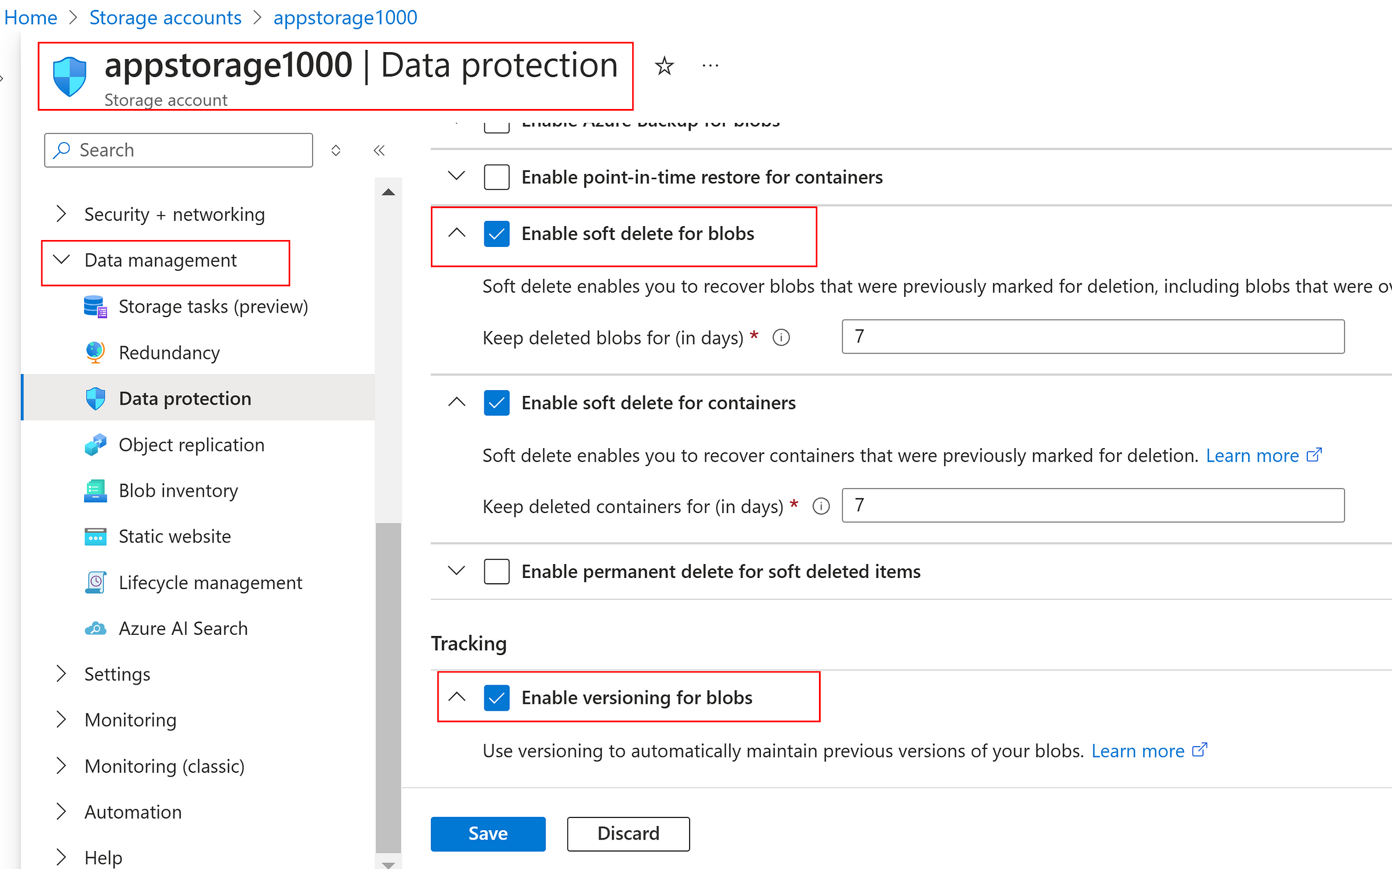Click the Keep deleted blobs days field
Image resolution: width=1392 pixels, height=869 pixels.
[1093, 336]
